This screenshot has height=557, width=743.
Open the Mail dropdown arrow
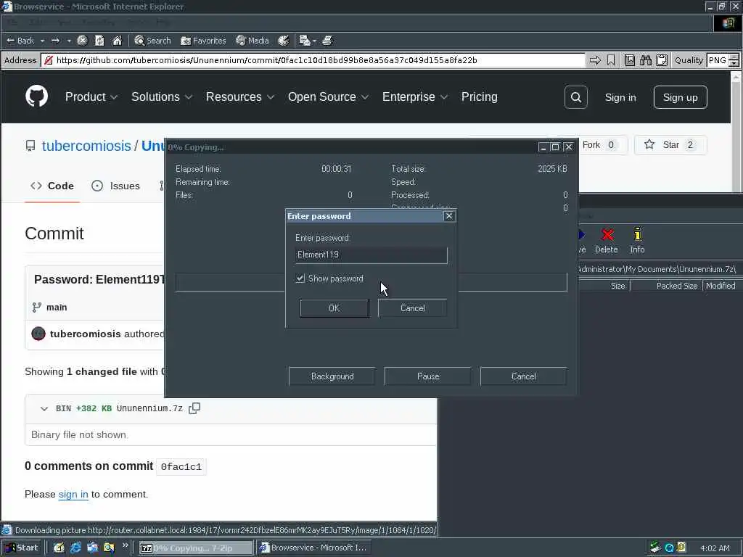tap(314, 41)
